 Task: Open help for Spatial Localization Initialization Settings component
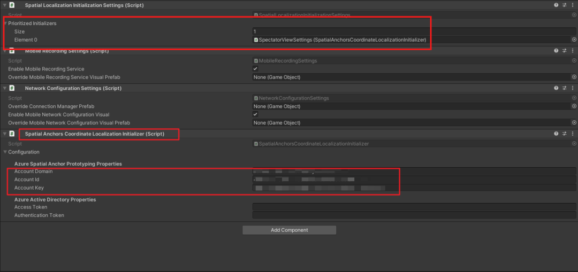click(556, 5)
